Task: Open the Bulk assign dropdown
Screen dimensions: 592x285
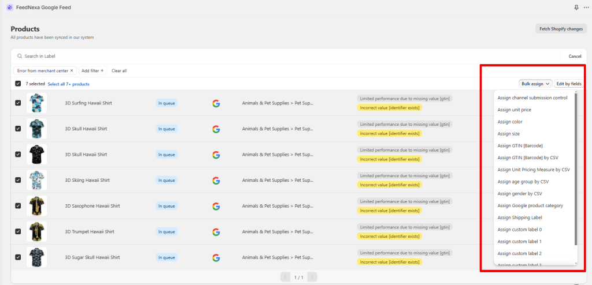Action: click(x=535, y=84)
